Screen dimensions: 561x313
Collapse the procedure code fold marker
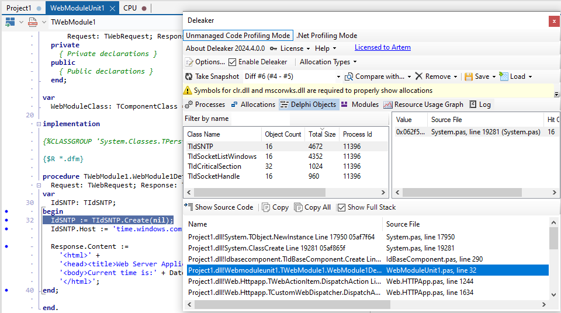coord(39,185)
